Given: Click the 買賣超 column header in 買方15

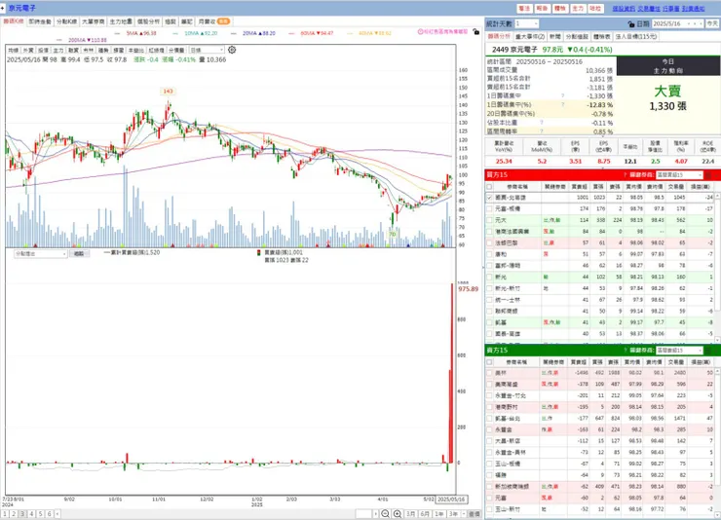Looking at the screenshot, I should (580, 187).
